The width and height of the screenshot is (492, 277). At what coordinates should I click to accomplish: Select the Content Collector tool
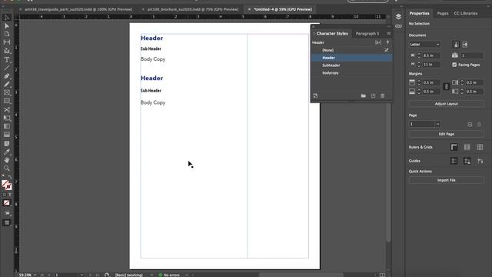click(x=7, y=51)
